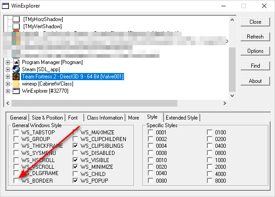Click the Close button
The width and height of the screenshot is (275, 197).
click(255, 22)
